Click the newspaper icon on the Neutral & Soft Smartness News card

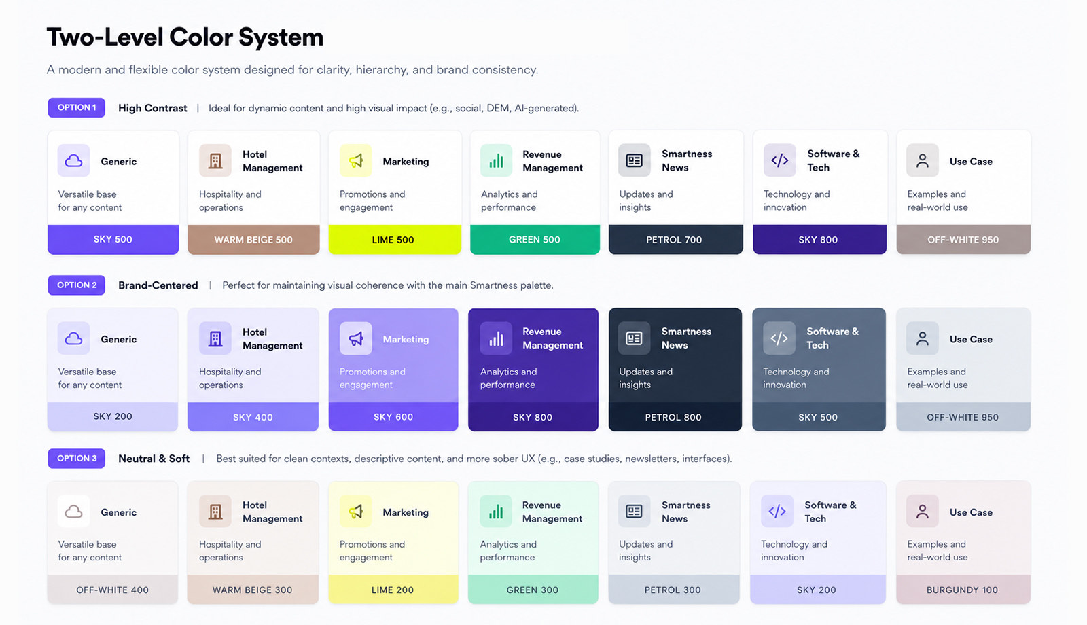tap(635, 512)
